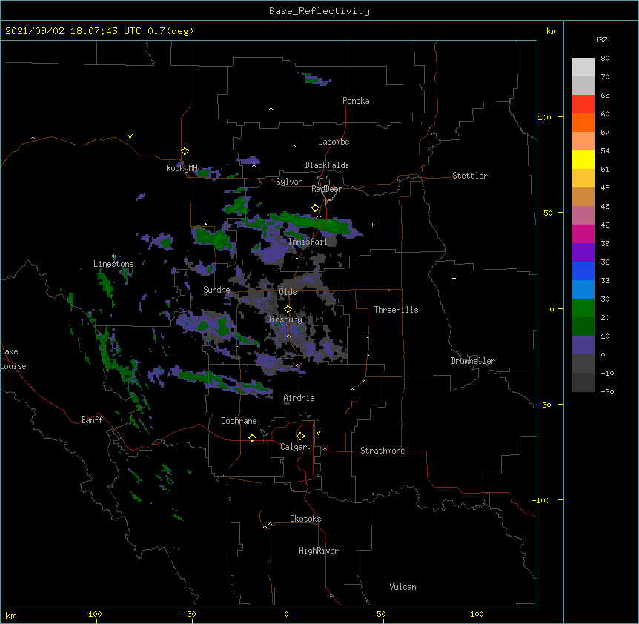
Task: Click the yellow V marker northeast of Calgary
Action: coord(318,433)
